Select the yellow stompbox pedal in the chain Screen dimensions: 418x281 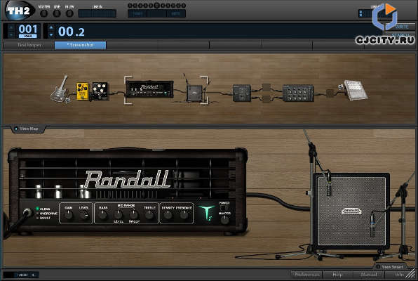(x=82, y=91)
